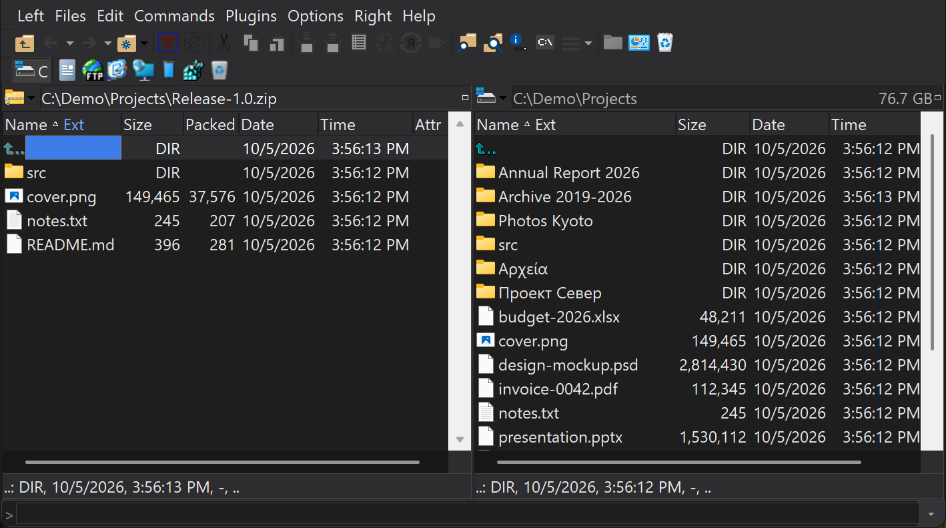Select design-mockup.psd in the right panel
Viewport: 946px width, 528px height.
click(x=568, y=365)
